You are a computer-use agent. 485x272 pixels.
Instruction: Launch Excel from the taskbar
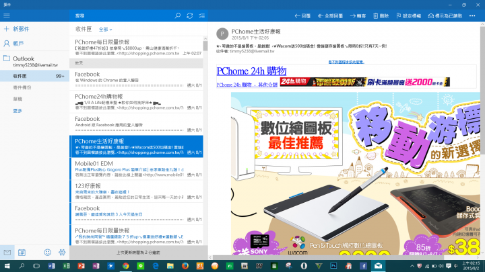66,266
